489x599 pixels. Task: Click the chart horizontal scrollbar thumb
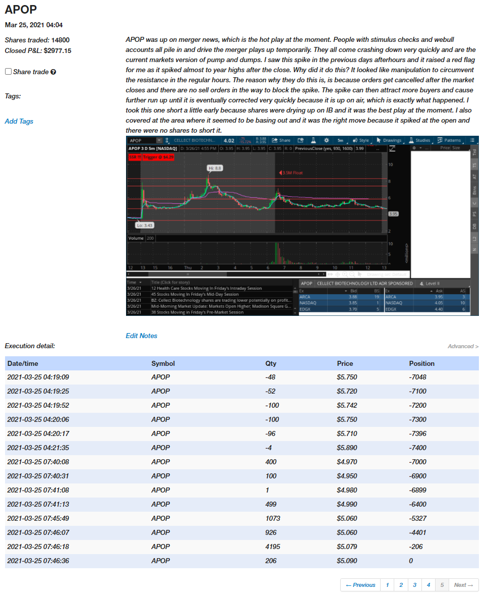click(x=188, y=275)
